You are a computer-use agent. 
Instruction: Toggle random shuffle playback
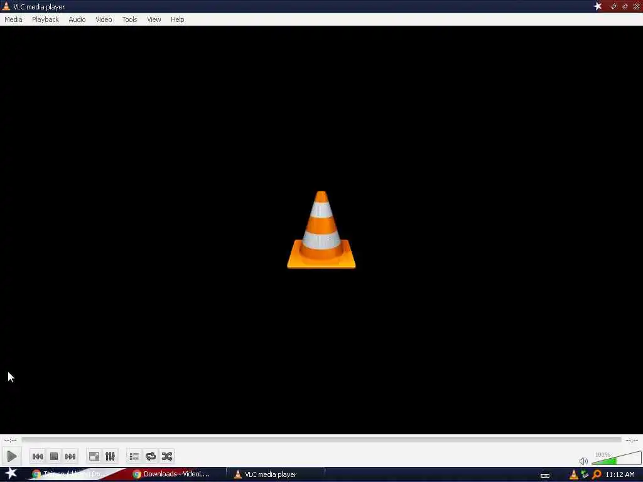pos(167,456)
